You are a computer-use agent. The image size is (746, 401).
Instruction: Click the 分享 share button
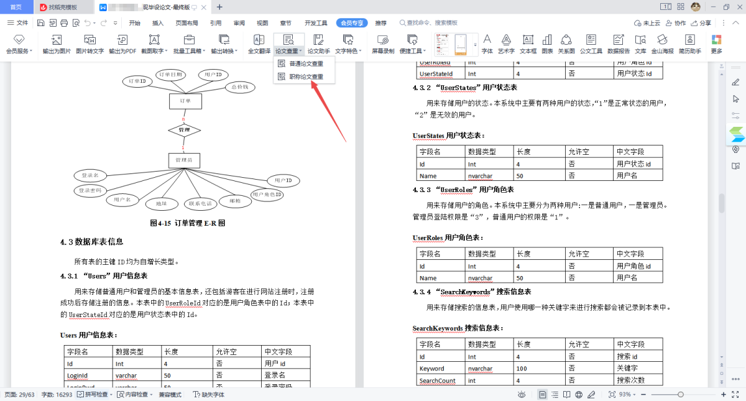701,23
